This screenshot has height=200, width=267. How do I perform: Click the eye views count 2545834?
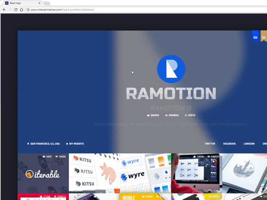[x=172, y=115]
